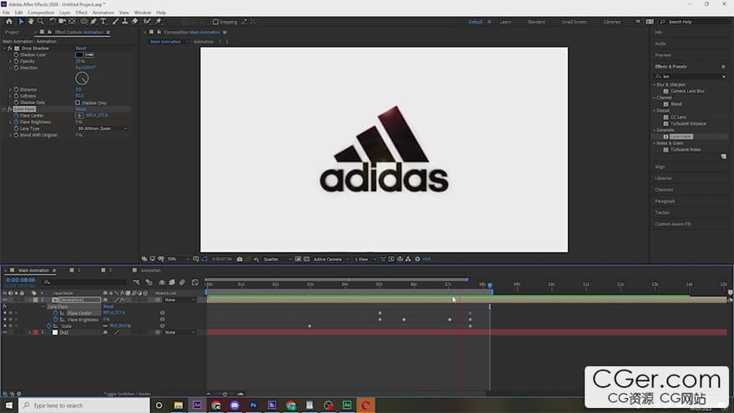The height and width of the screenshot is (413, 734).
Task: Open the Quarter resolution dropdown
Action: [x=278, y=259]
